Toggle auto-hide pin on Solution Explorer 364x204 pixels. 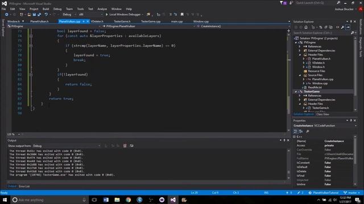click(351, 22)
